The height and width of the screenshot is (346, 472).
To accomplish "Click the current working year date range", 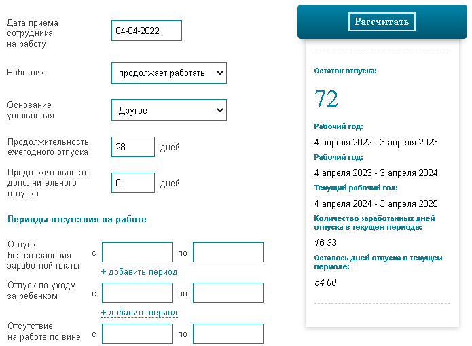I will 376,203.
